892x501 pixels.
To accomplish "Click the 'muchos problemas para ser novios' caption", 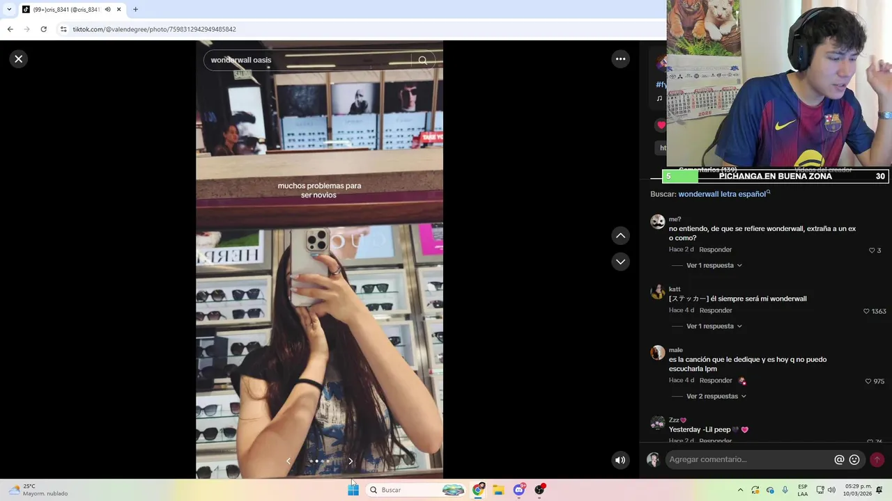I will tap(319, 191).
